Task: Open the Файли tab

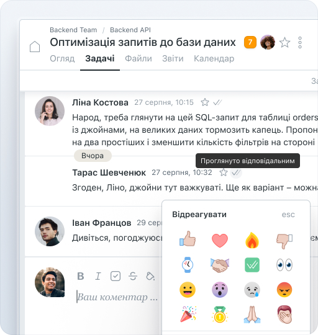Action: pos(139,58)
